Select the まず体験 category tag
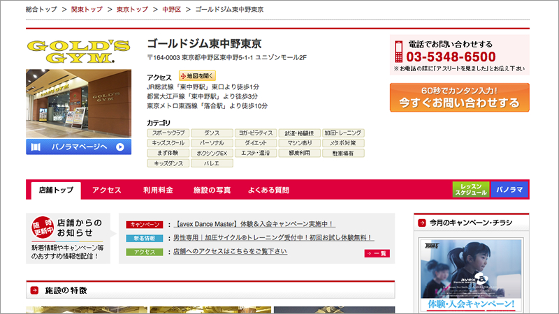 168,153
